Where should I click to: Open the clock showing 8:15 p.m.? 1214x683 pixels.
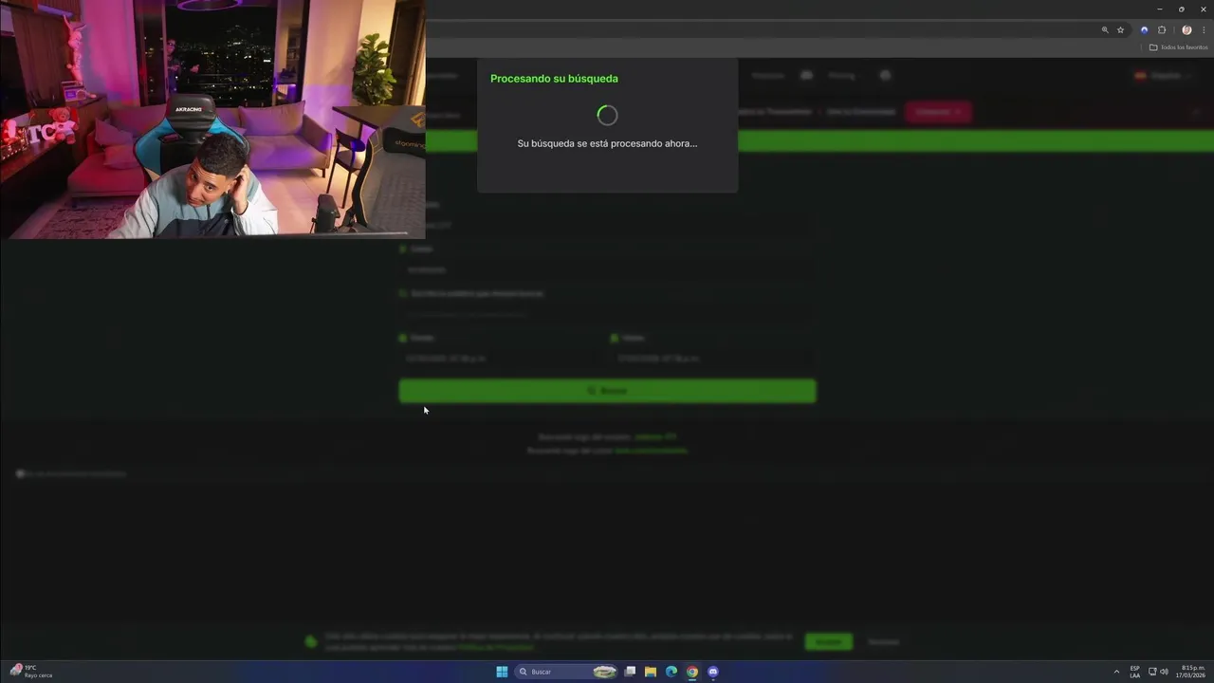(x=1192, y=672)
